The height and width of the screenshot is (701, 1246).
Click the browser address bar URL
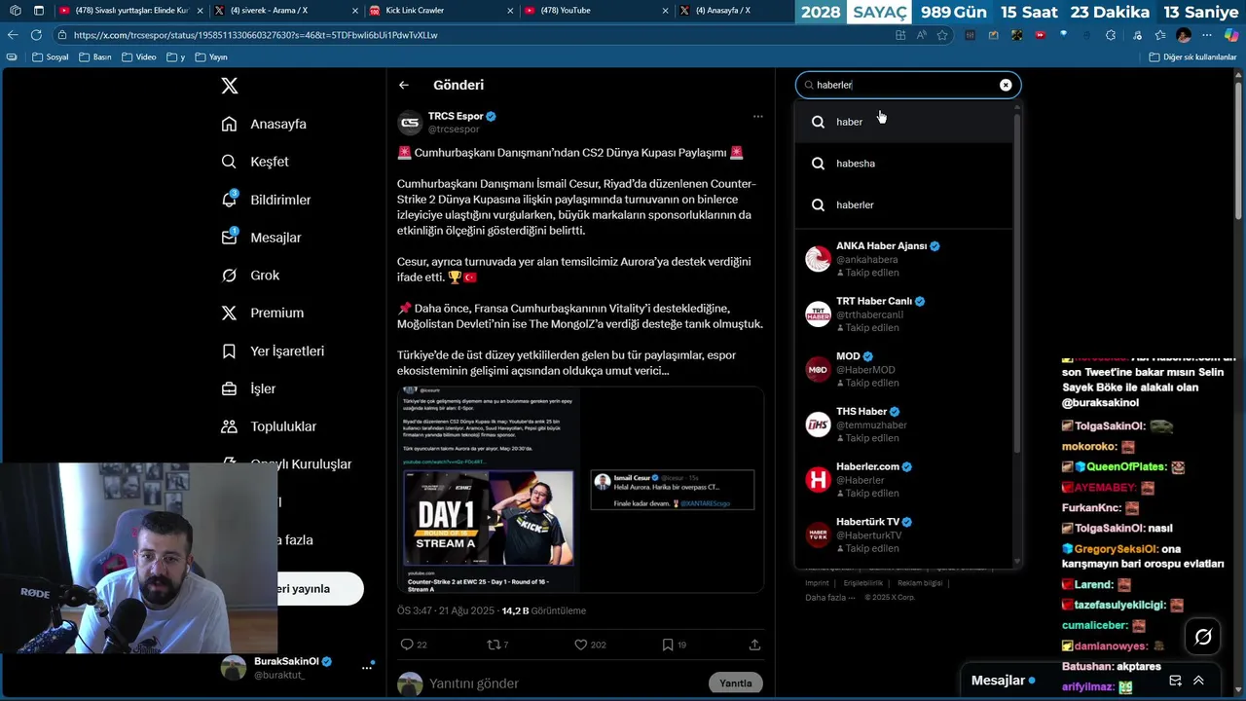click(x=255, y=35)
